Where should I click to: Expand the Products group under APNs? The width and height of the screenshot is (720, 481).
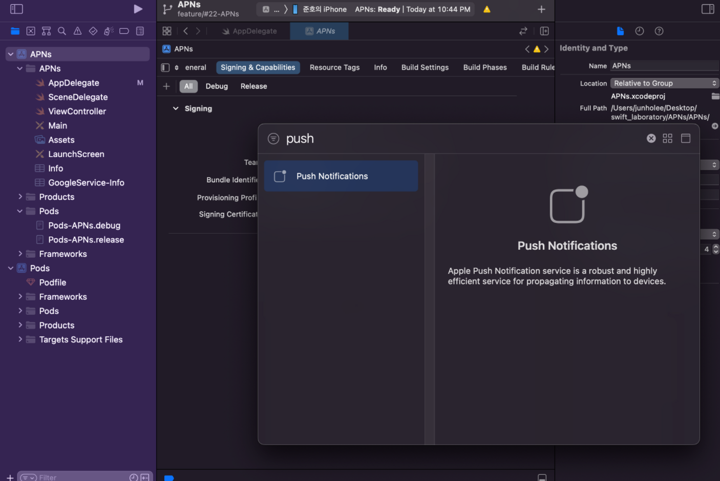20,197
